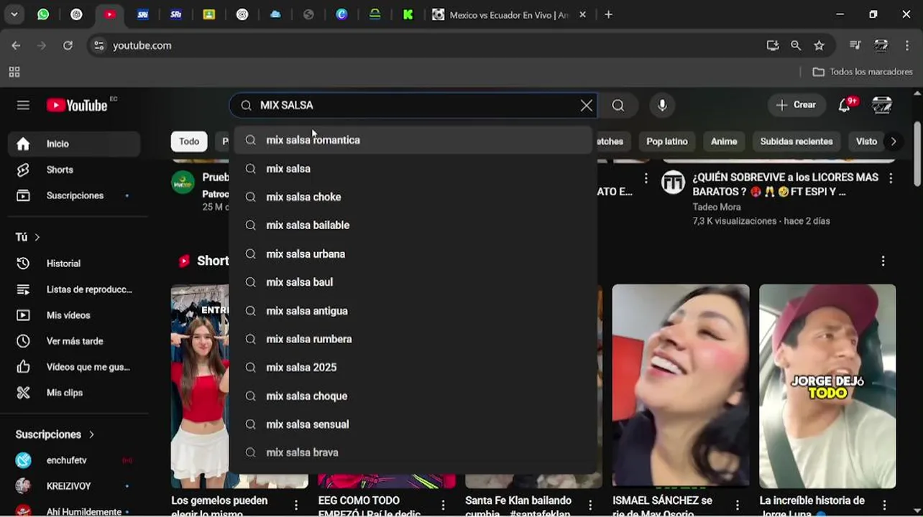Open options for the Tadeo Mora video
Viewport: 923px width, 517px height.
891,178
